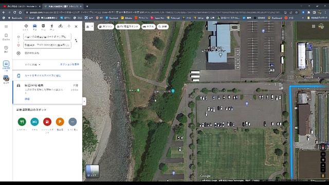The image size is (329, 185).
Task: Close the directions panel
Action: 76,26
